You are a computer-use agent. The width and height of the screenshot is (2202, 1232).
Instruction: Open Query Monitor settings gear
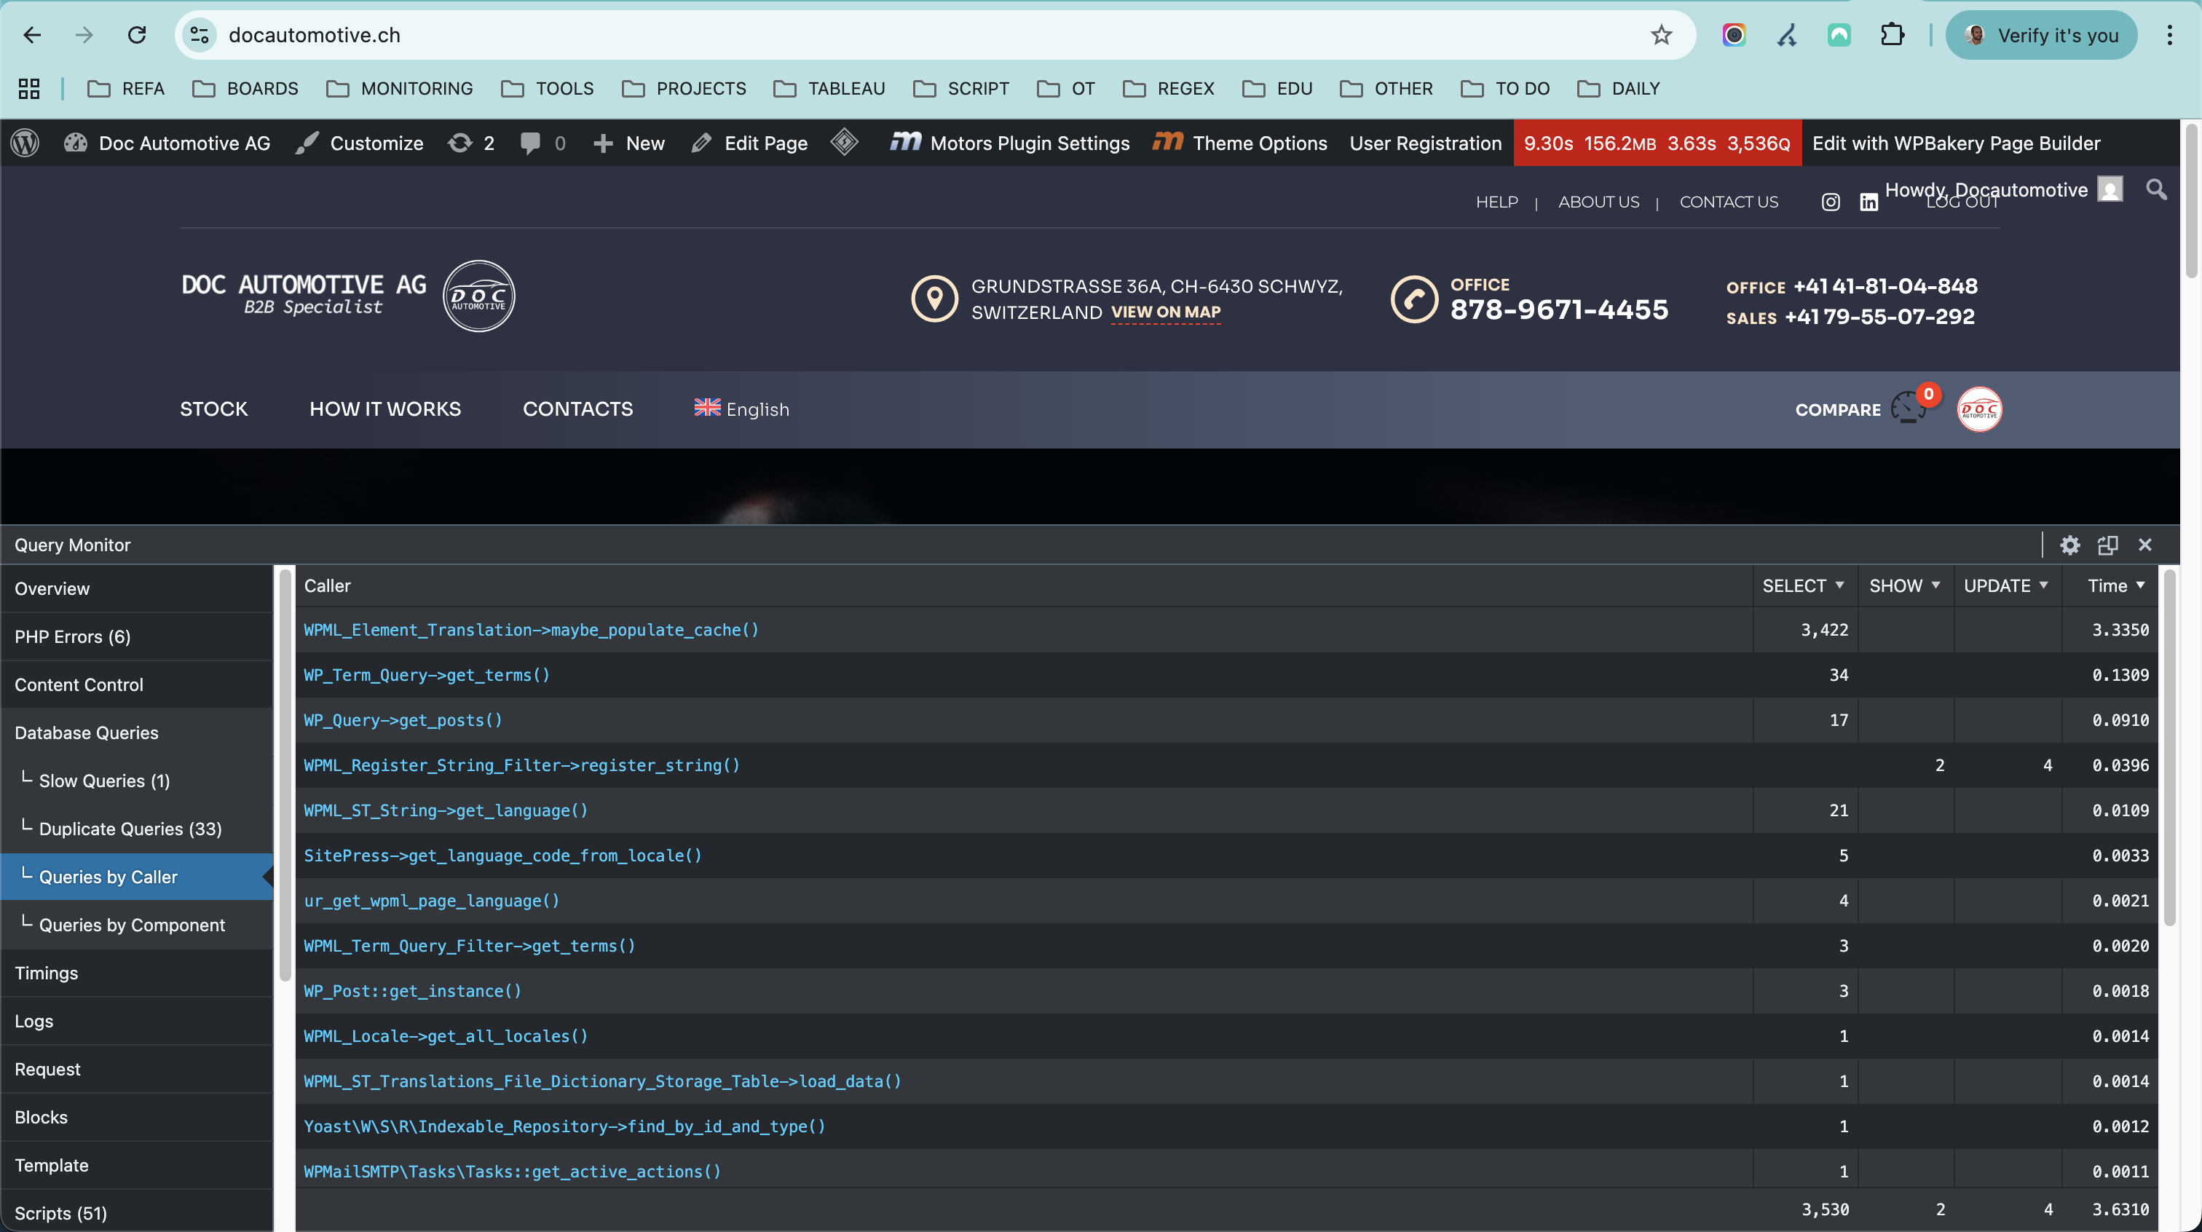(2069, 545)
